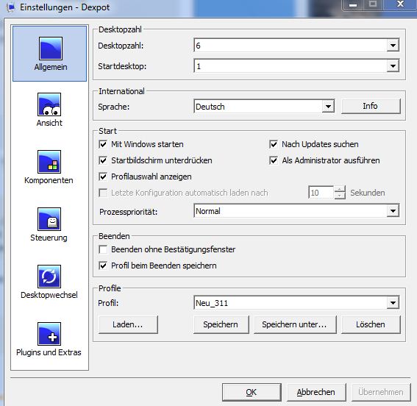Click the Info button
The width and height of the screenshot is (417, 406).
click(x=371, y=107)
